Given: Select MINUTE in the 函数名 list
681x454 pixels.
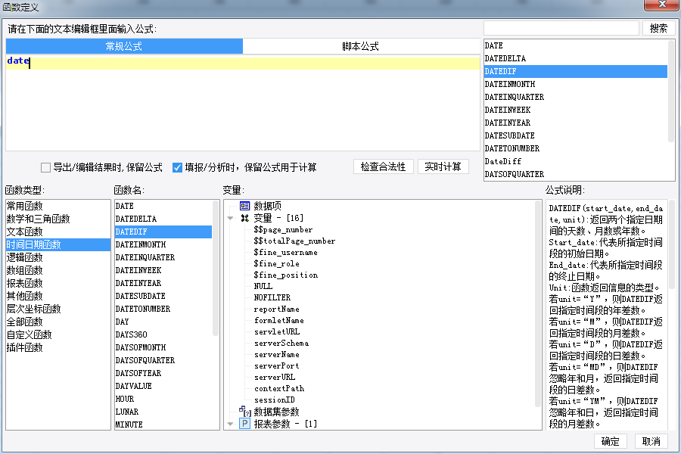Looking at the screenshot, I should (163, 424).
